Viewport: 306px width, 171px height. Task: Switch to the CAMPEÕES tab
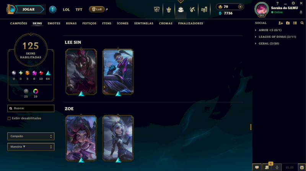pos(18,23)
